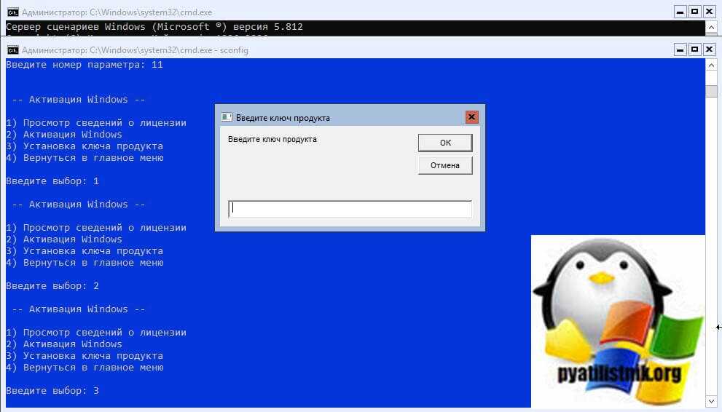Viewport: 722px width, 412px height.
Task: Click the sconfig window scrollbar thumb
Action: pyautogui.click(x=711, y=90)
